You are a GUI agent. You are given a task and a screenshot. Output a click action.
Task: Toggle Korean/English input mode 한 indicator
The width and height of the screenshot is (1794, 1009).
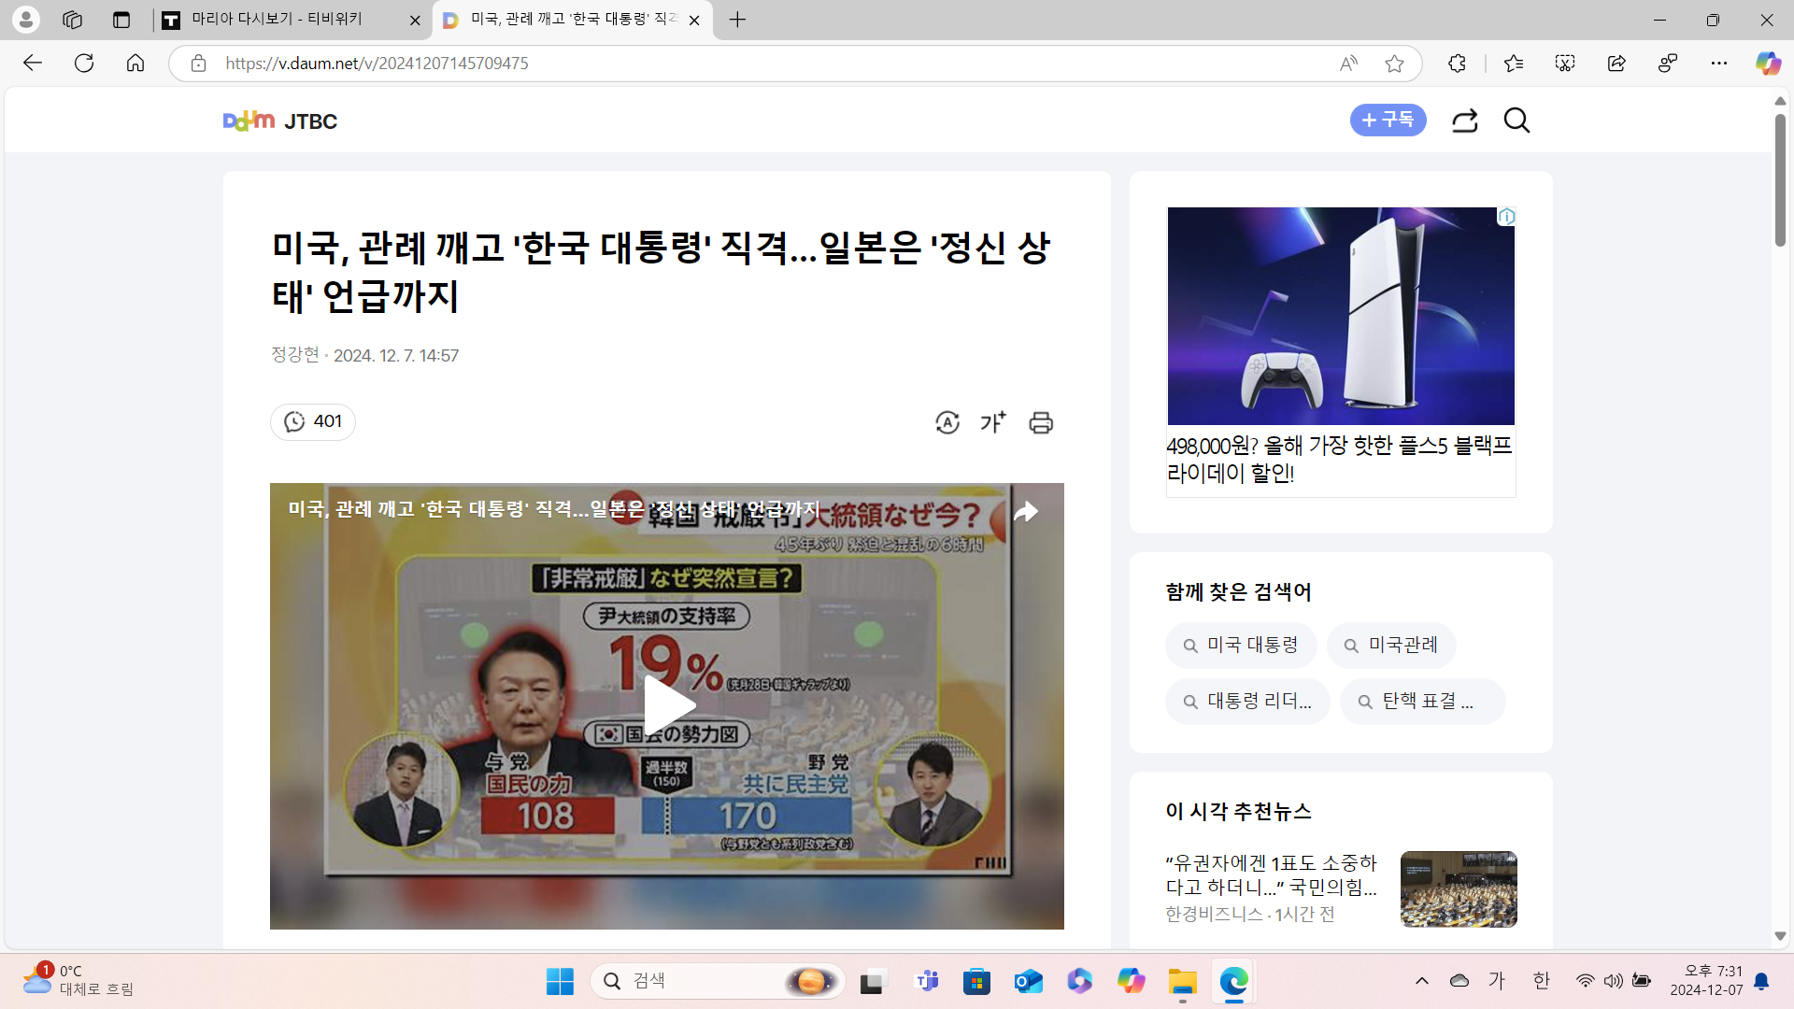[x=1541, y=981]
